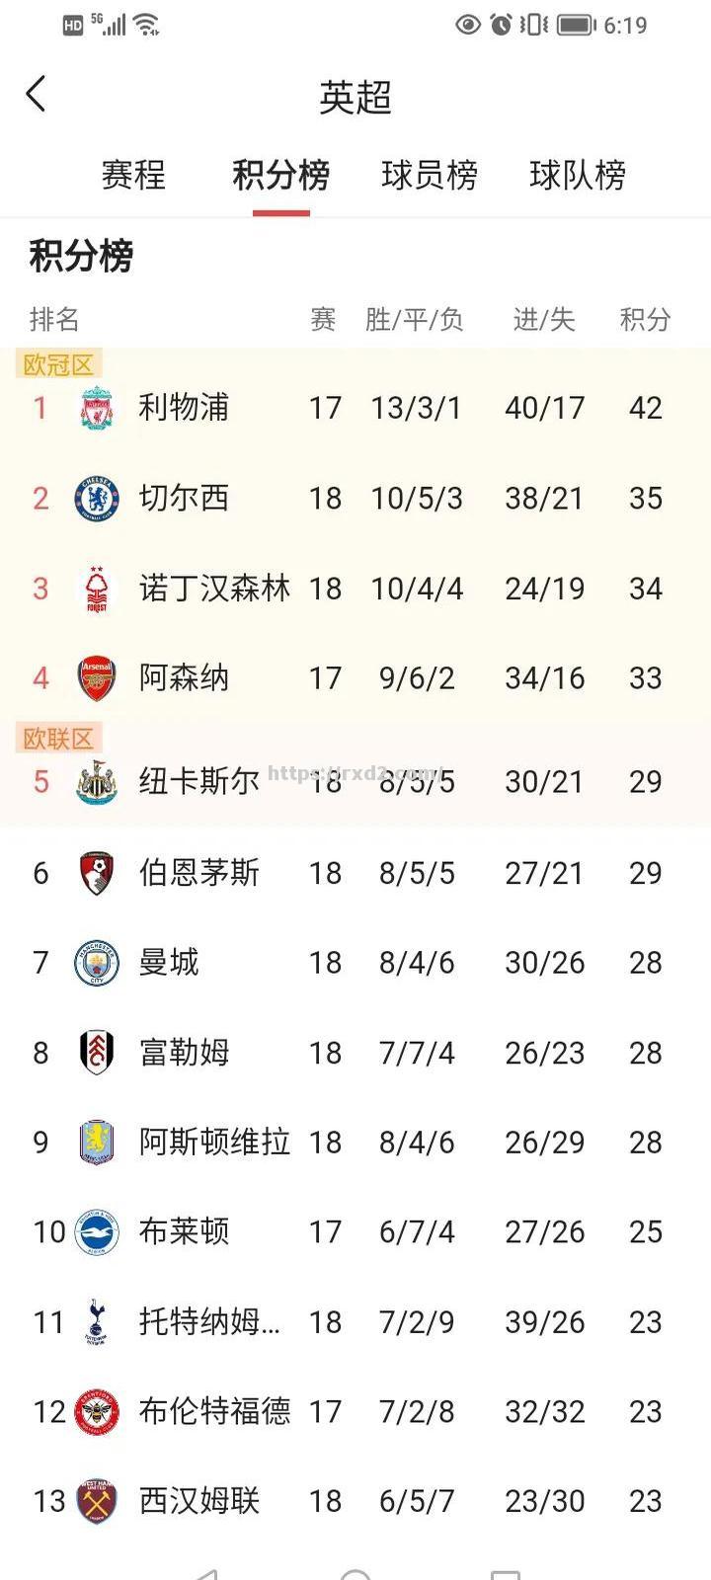Click the Tottenham club crest
This screenshot has height=1580, width=711.
[97, 1322]
